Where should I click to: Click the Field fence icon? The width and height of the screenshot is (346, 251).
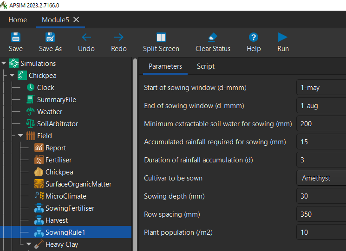coord(31,135)
